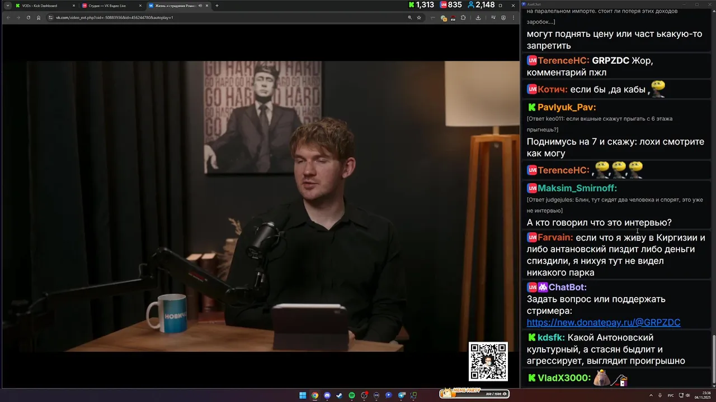The image size is (716, 402).
Task: Go back in browser history
Action: pos(8,17)
